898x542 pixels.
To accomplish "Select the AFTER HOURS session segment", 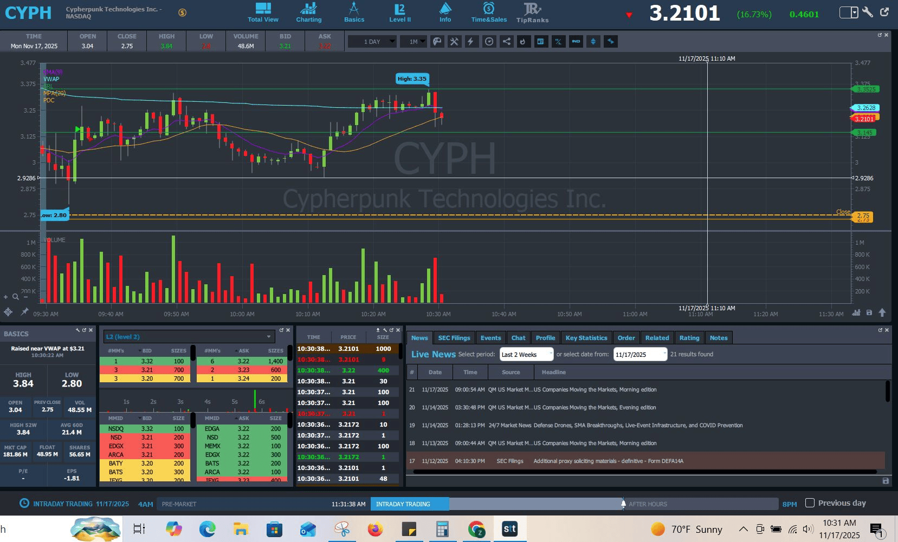I will click(x=701, y=504).
